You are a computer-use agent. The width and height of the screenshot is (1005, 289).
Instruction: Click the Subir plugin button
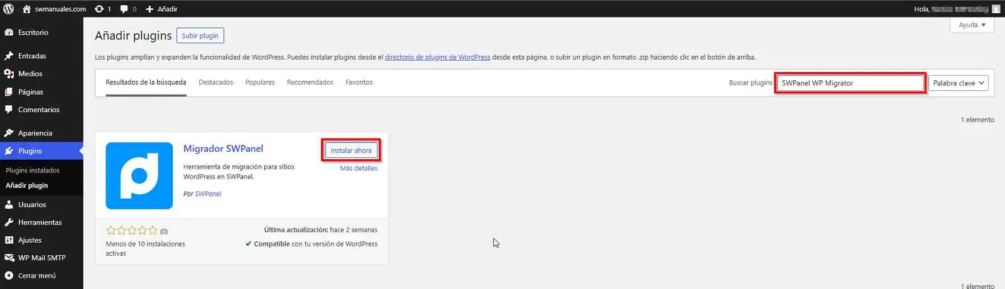click(x=200, y=36)
